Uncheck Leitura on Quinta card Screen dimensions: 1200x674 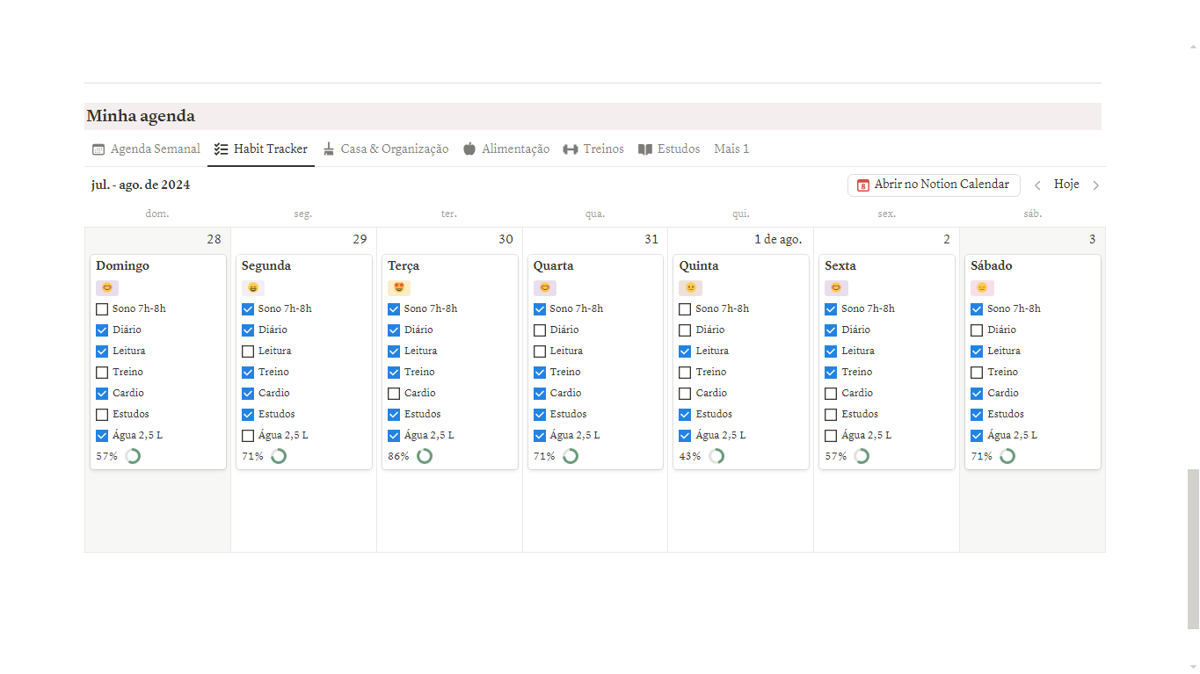pyautogui.click(x=686, y=351)
